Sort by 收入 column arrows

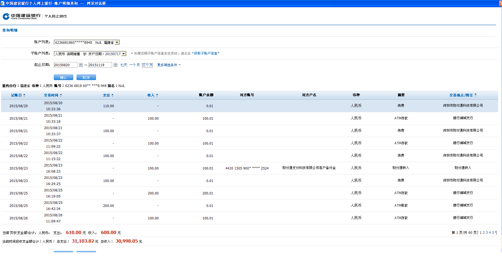(x=157, y=95)
